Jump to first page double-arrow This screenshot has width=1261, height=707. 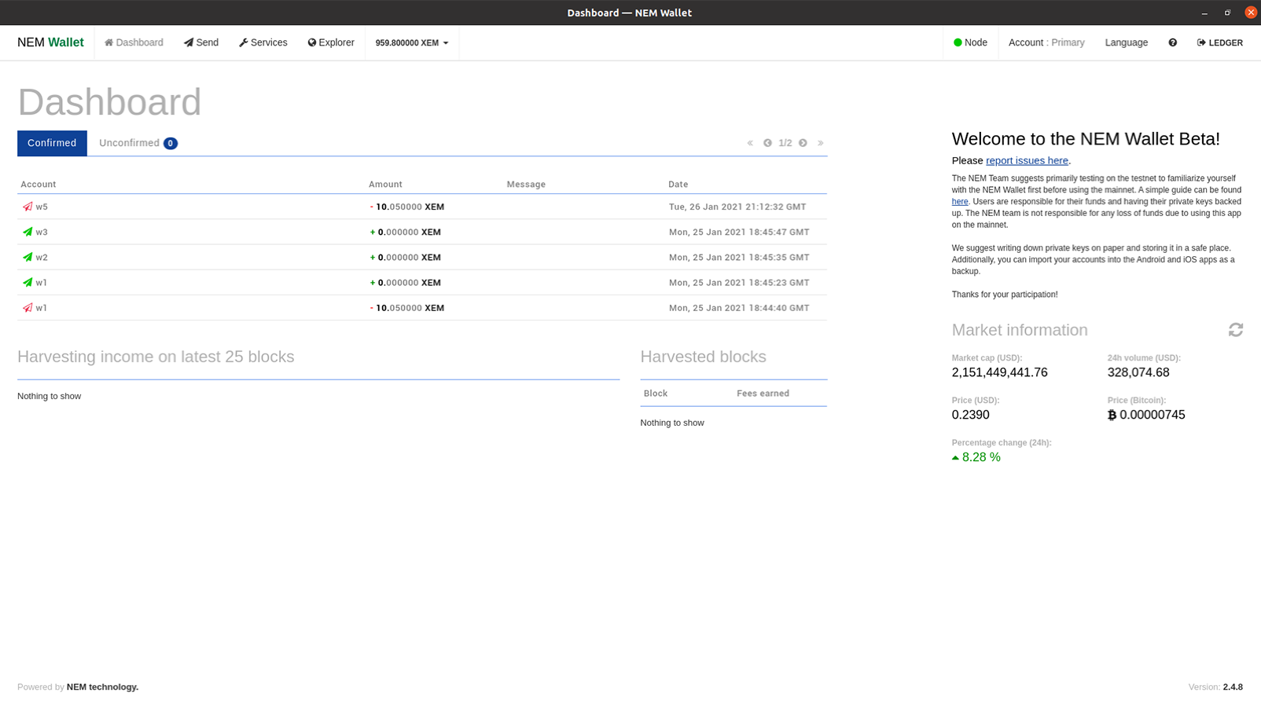(x=750, y=143)
